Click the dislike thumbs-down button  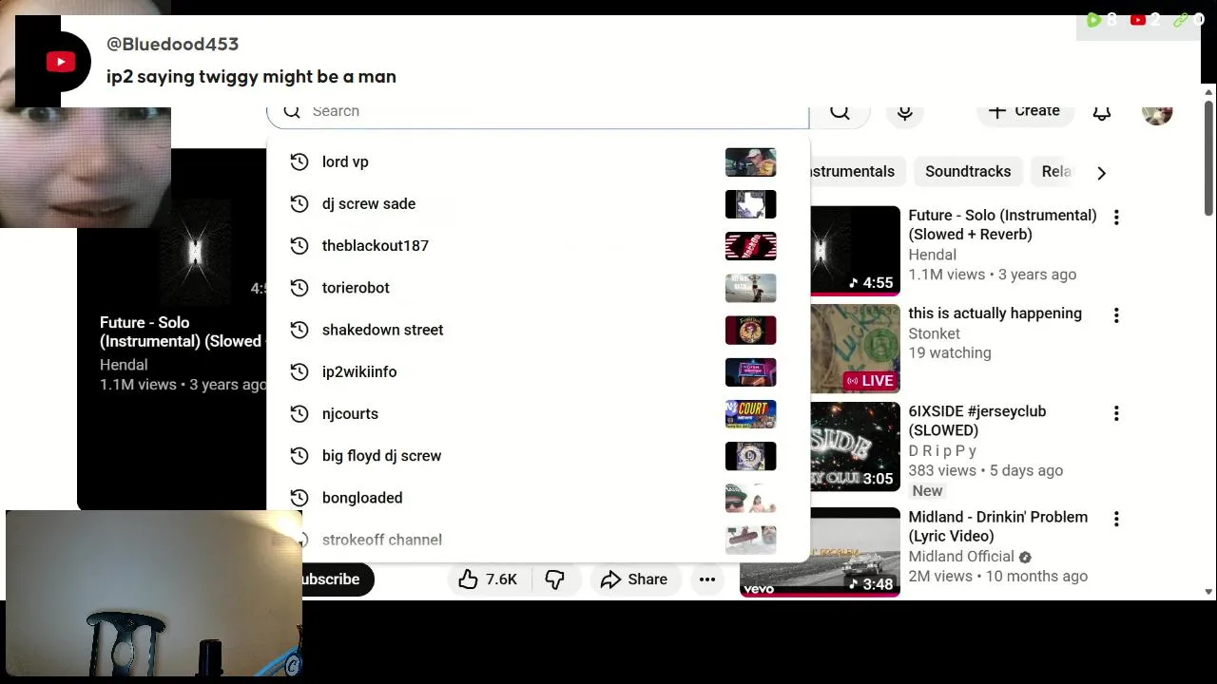click(x=554, y=579)
